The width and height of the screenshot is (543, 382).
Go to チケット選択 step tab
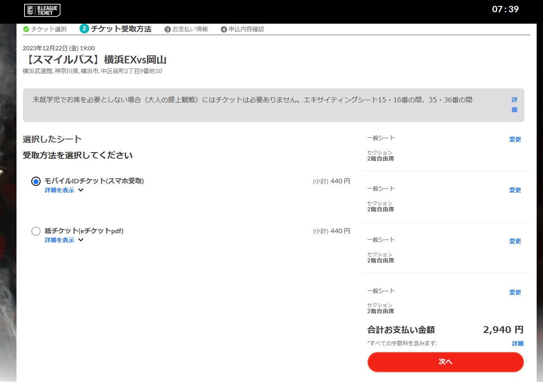click(49, 29)
